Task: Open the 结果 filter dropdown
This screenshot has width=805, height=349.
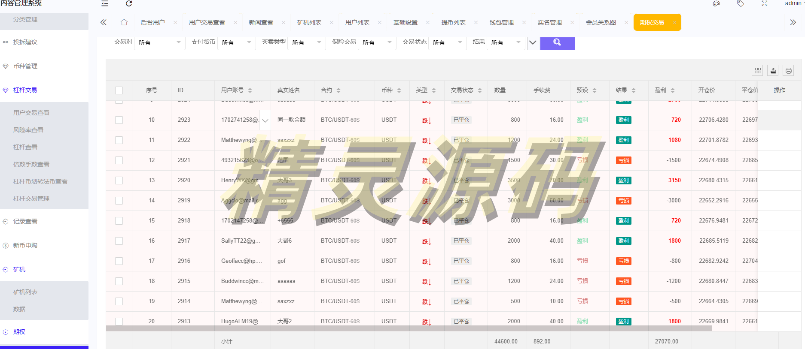Action: [505, 42]
